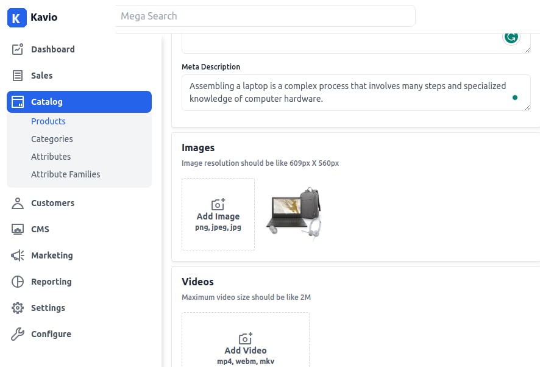540x367 pixels.
Task: Click the Add Image upload box
Action: [x=218, y=215]
